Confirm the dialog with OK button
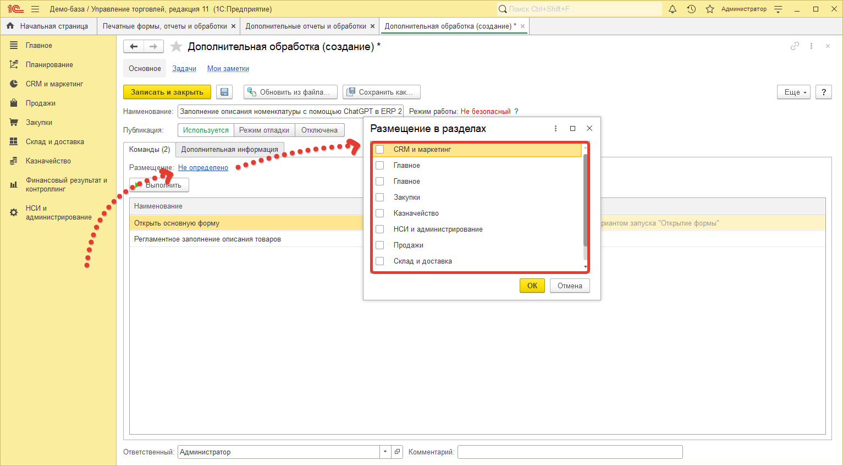Viewport: 843px width, 466px height. (532, 286)
